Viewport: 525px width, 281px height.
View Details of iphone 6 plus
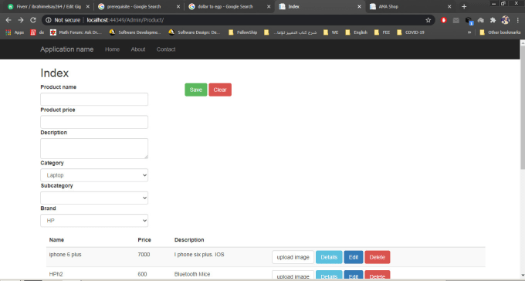coord(329,257)
